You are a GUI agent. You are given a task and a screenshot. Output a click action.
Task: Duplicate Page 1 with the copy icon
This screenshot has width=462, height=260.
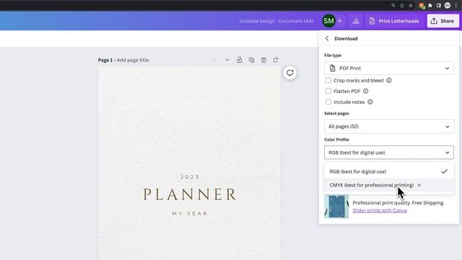click(x=251, y=60)
